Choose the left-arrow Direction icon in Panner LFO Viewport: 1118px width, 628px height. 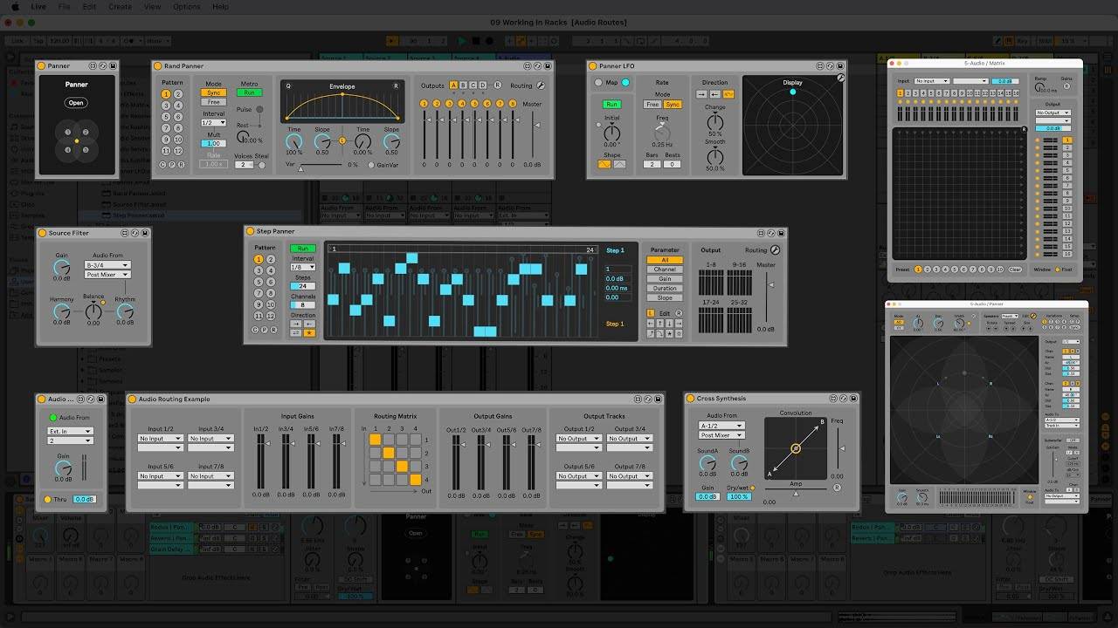coord(714,94)
